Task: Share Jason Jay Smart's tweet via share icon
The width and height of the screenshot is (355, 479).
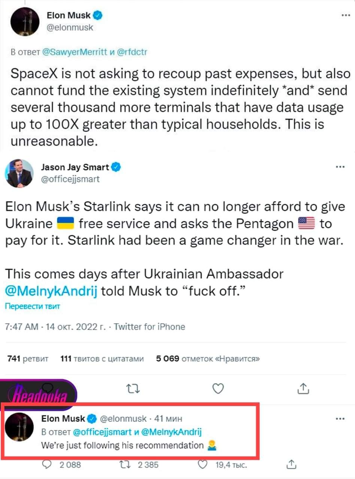Action: (x=303, y=388)
